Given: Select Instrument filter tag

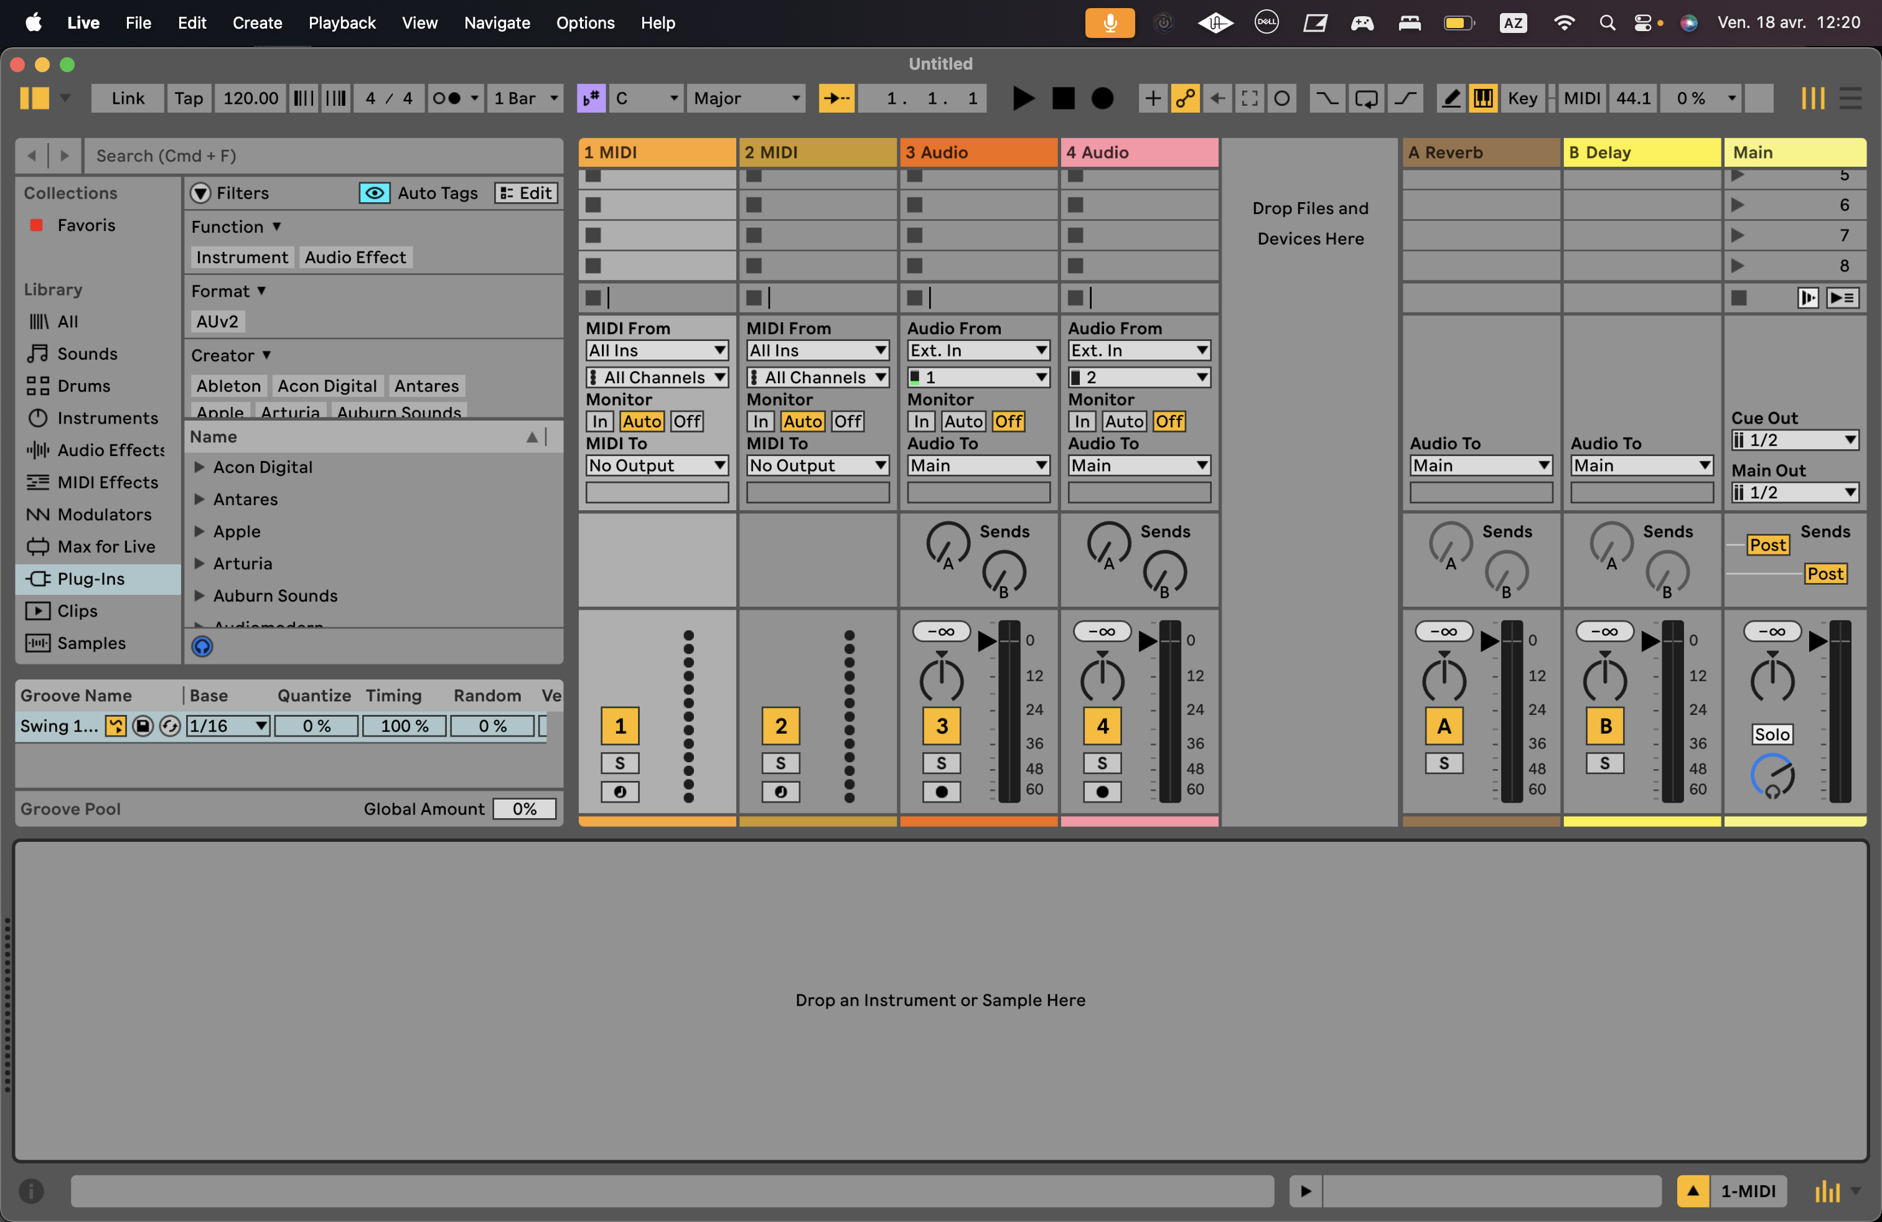Looking at the screenshot, I should tap(242, 257).
